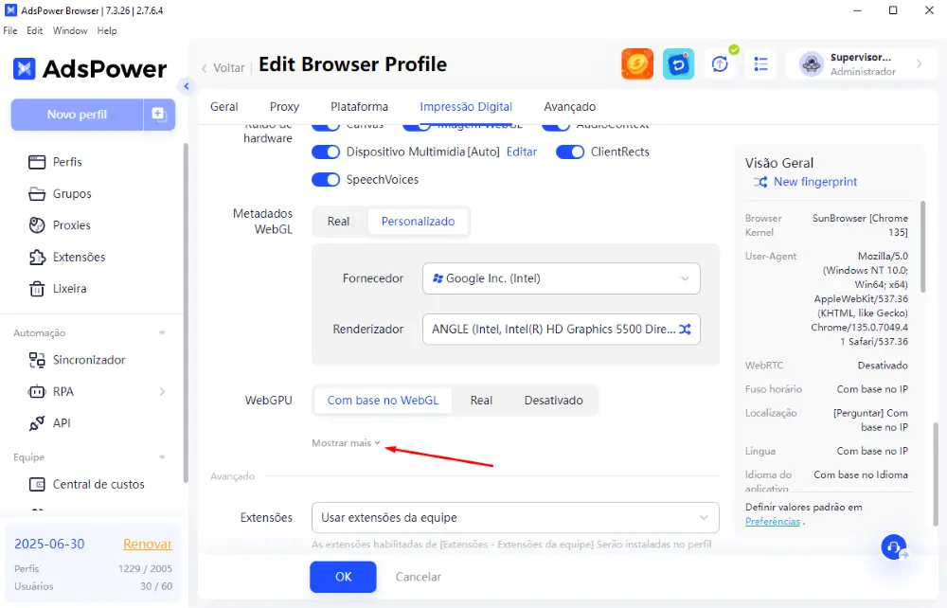Open the File menu
The height and width of the screenshot is (608, 947).
point(10,31)
